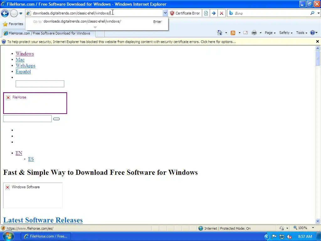321x241 pixels.
Task: Switch to the FileHorse.com tab
Action: 49,33
